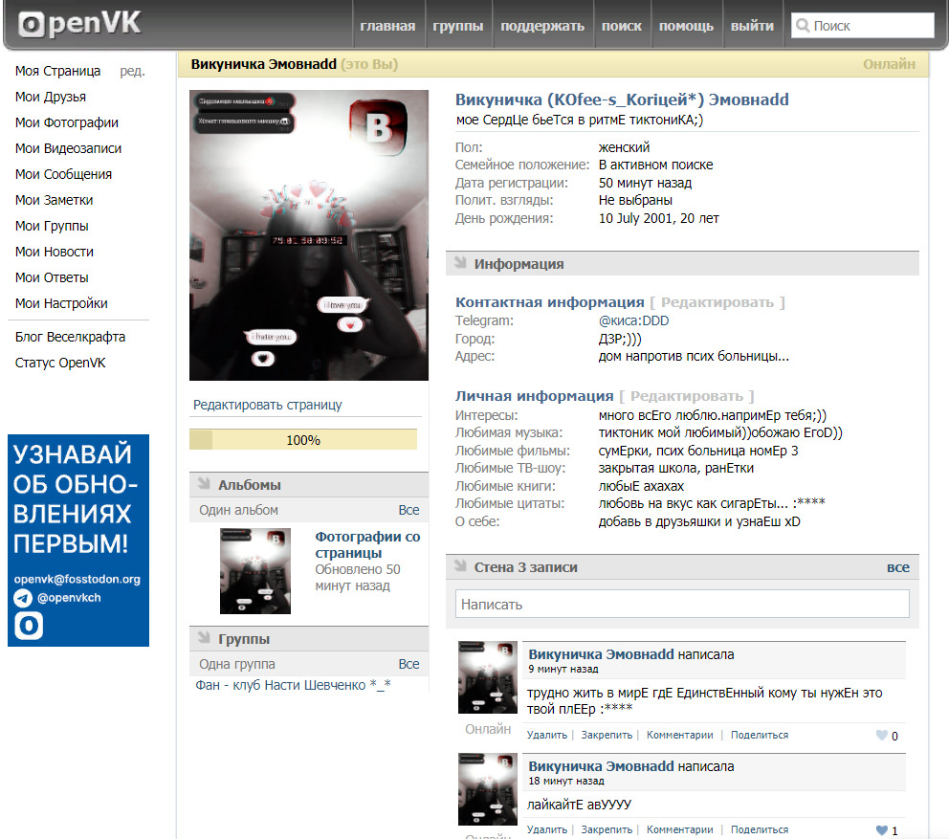Open Фотографии со страницы album title
The image size is (949, 839).
coord(367,544)
